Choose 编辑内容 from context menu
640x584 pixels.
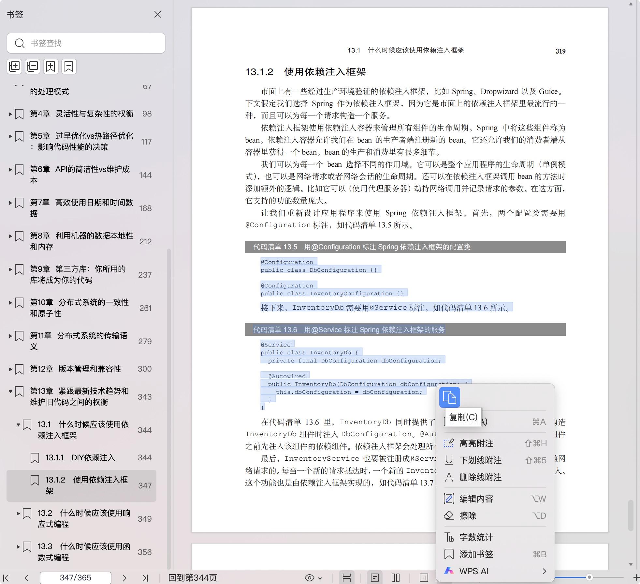point(495,499)
